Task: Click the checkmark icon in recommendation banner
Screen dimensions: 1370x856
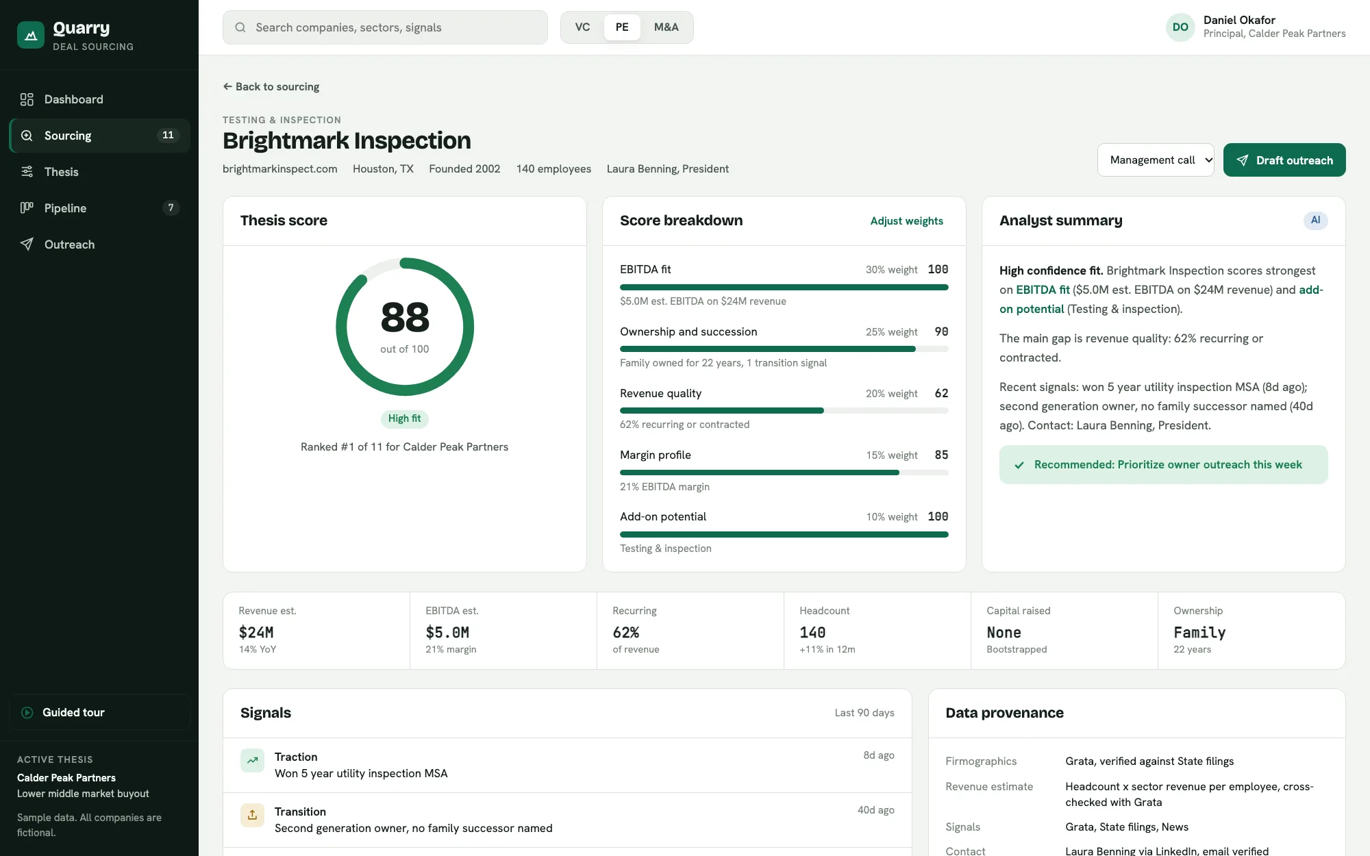Action: [x=1019, y=465]
